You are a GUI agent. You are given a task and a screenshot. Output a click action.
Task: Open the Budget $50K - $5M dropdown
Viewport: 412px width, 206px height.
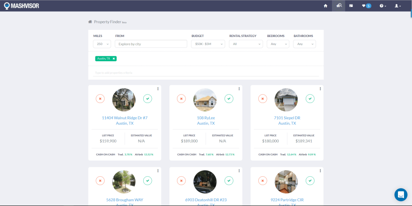click(x=208, y=44)
